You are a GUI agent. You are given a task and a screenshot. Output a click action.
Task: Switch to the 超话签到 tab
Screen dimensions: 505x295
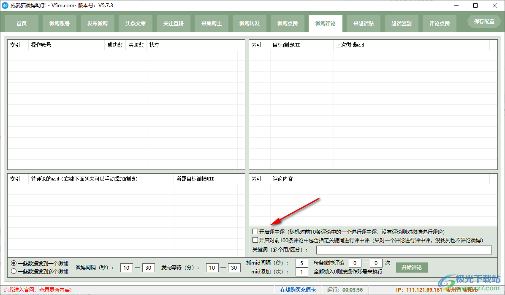402,24
